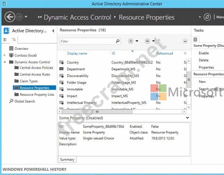Collapse the Active Directory navigation pane
The image size is (224, 175).
coord(53,31)
